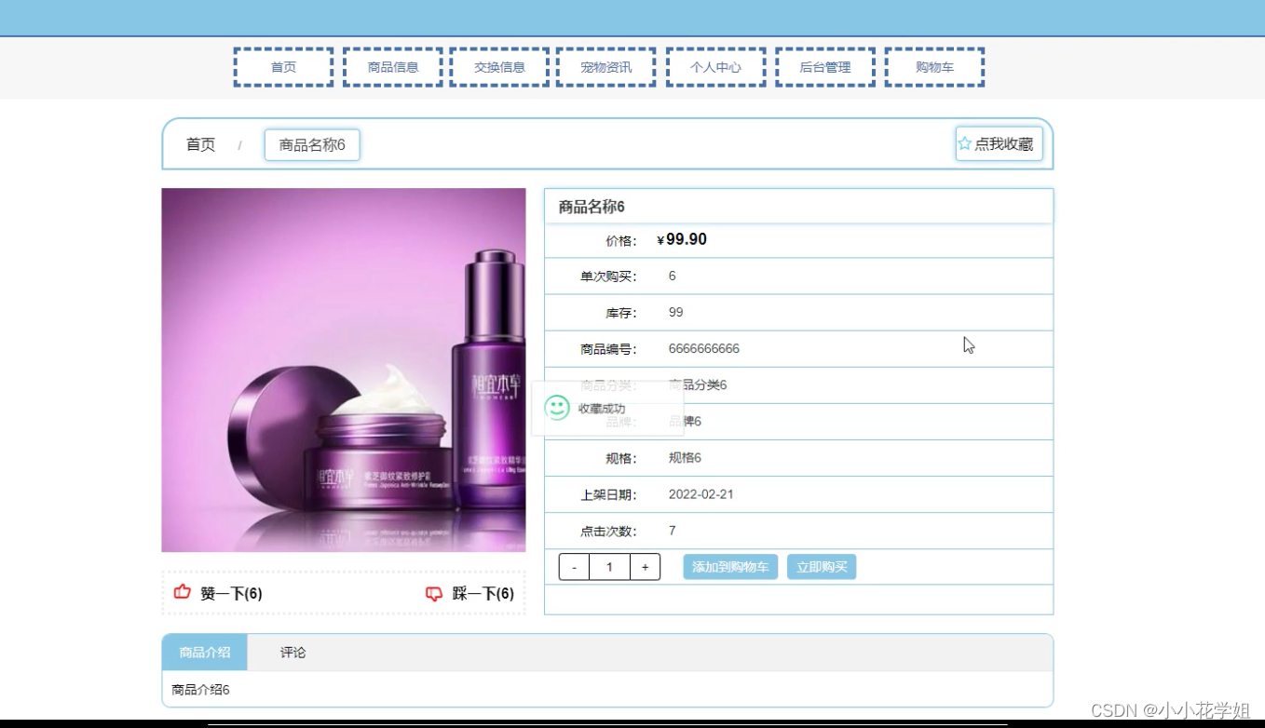Viewport: 1265px width, 728px height.
Task: Decrease quantity with the minus stepper
Action: [574, 566]
